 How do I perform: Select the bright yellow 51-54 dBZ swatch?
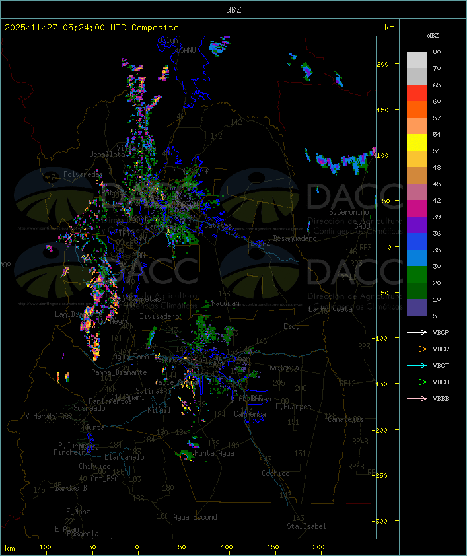tap(417, 143)
